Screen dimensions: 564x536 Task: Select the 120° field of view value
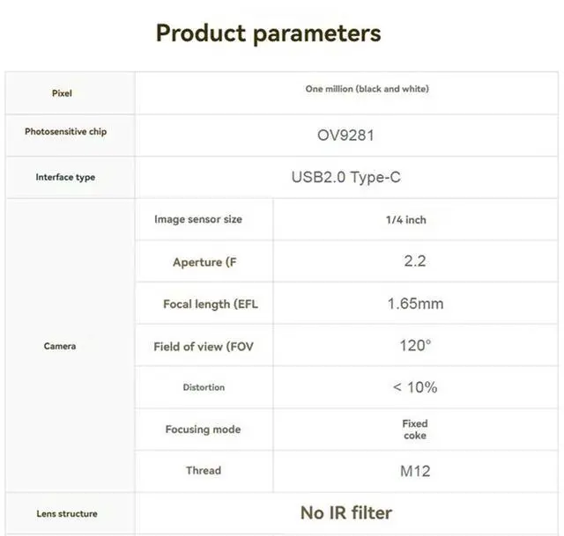click(415, 345)
